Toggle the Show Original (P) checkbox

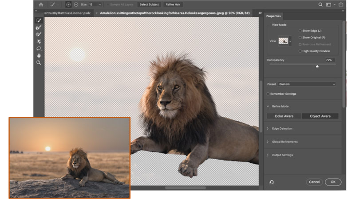tap(300, 38)
